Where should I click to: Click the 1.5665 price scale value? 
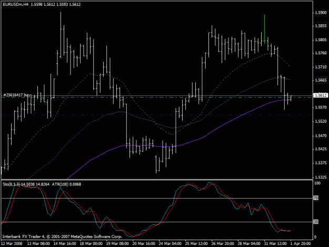pyautogui.click(x=321, y=80)
